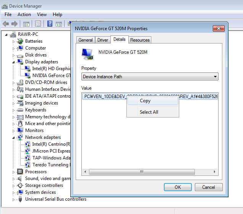Viewport: 243px width, 214px height.
Task: Open the Help menu
Action: pos(57,14)
